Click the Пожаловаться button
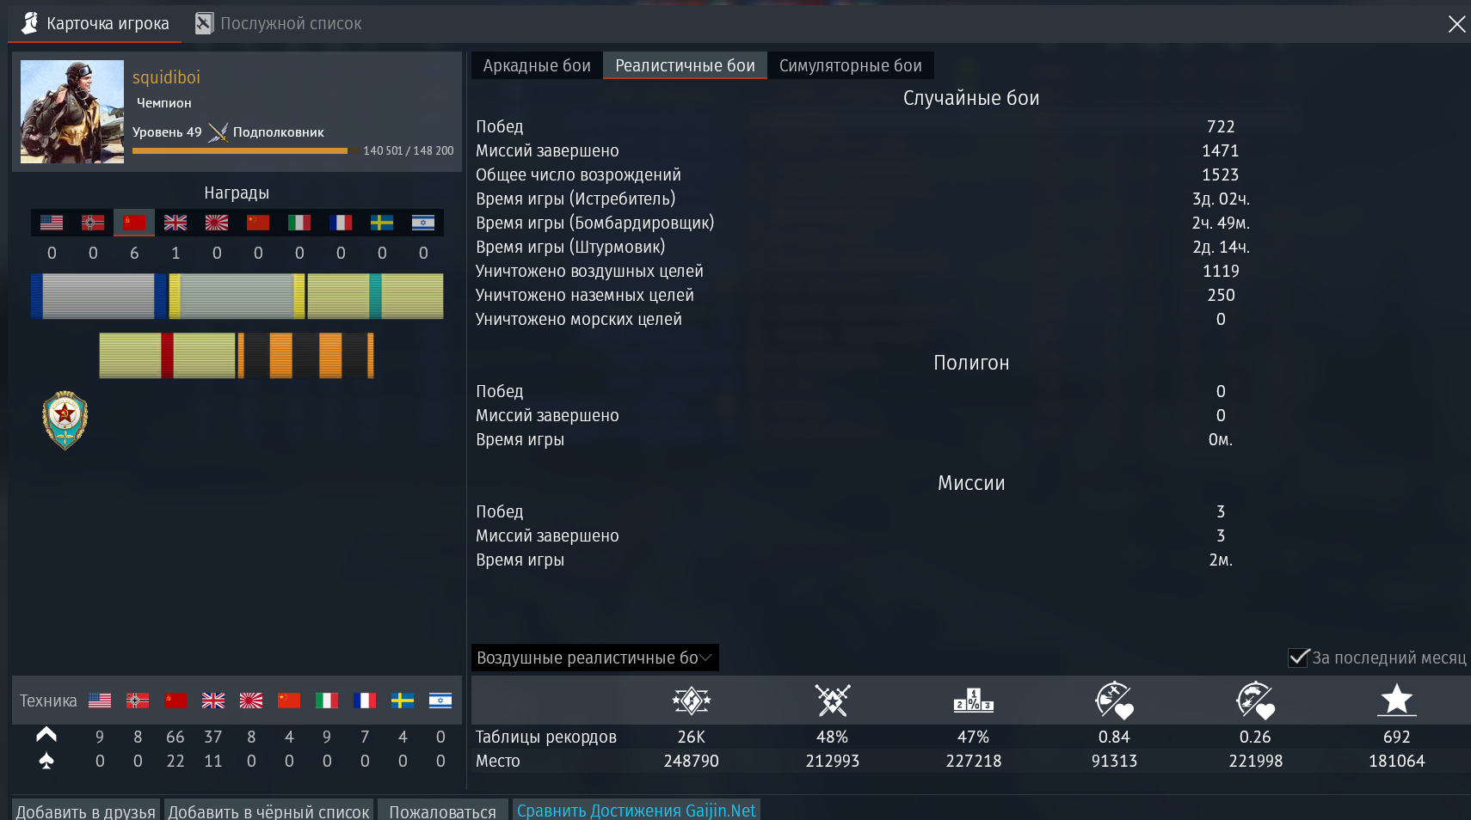This screenshot has height=820, width=1471. point(442,811)
